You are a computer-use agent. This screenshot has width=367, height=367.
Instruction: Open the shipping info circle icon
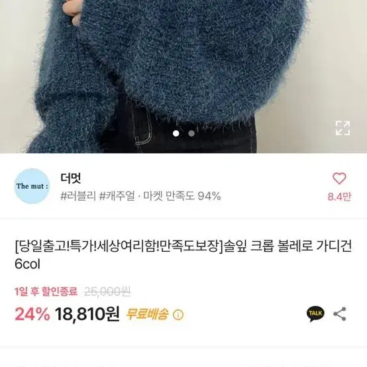pos(178,315)
